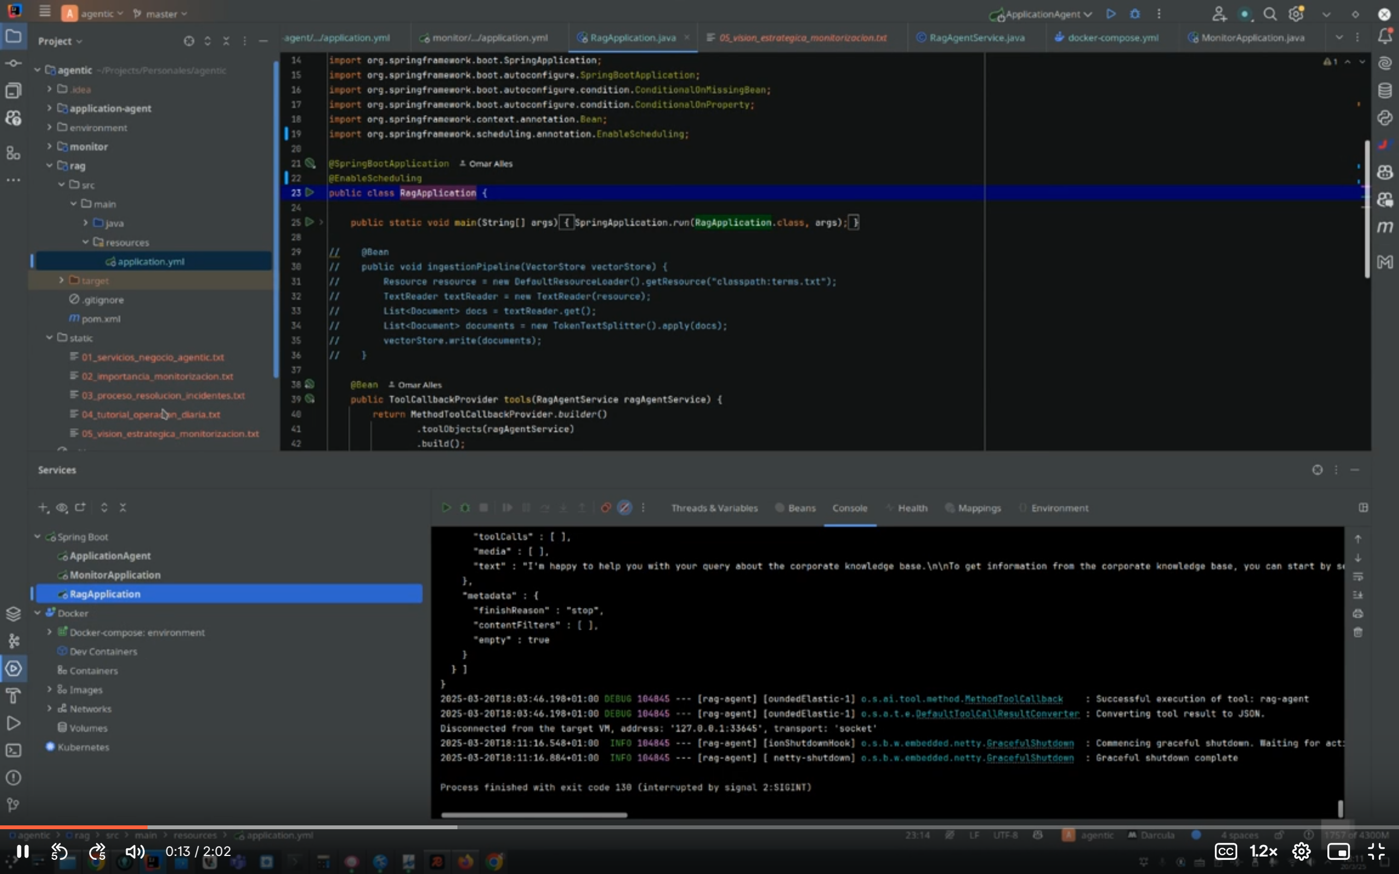The width and height of the screenshot is (1399, 874).
Task: Open the Database tool window icon
Action: point(1385,91)
